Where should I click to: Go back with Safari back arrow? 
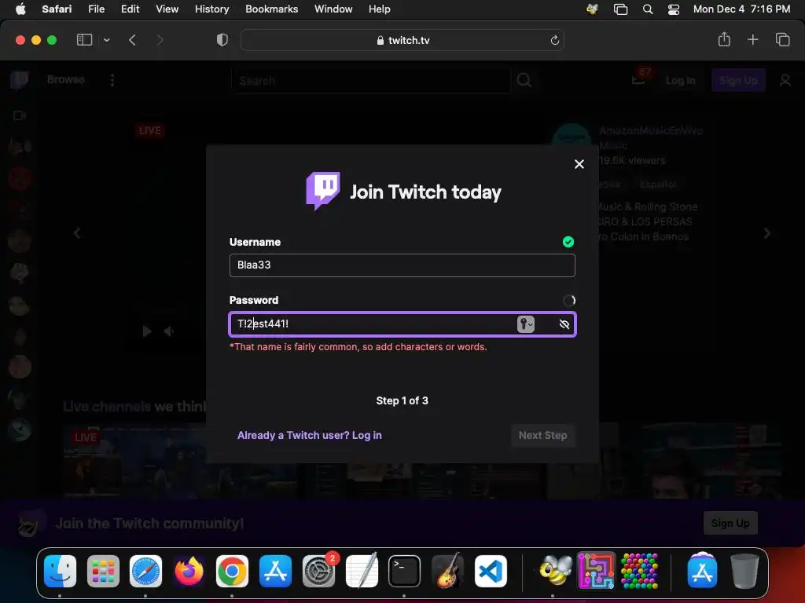132,40
